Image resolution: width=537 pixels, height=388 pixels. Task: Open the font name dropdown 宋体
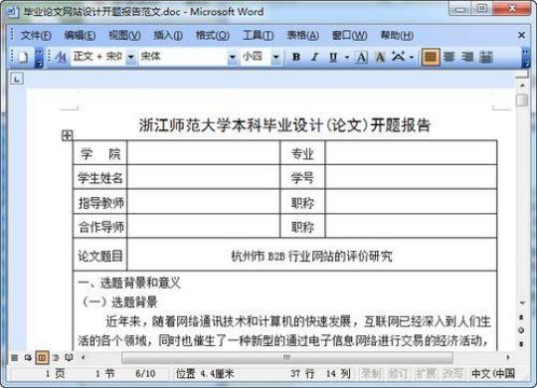(x=232, y=57)
